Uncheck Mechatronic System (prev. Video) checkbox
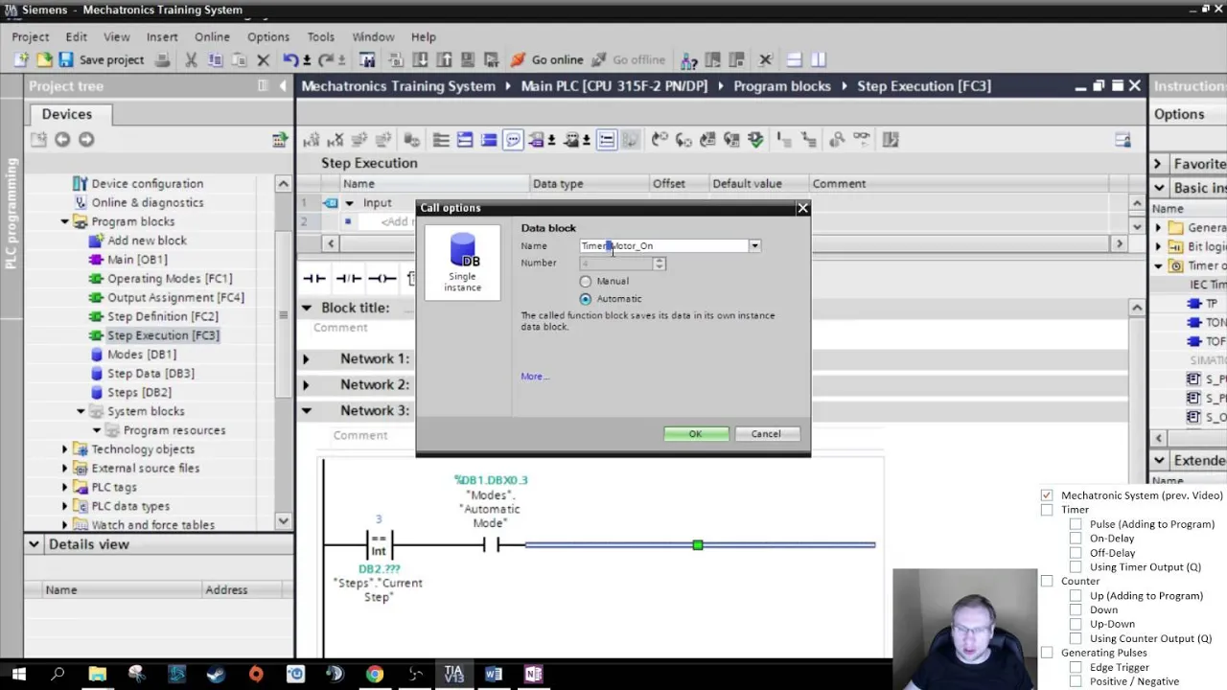 click(1047, 495)
